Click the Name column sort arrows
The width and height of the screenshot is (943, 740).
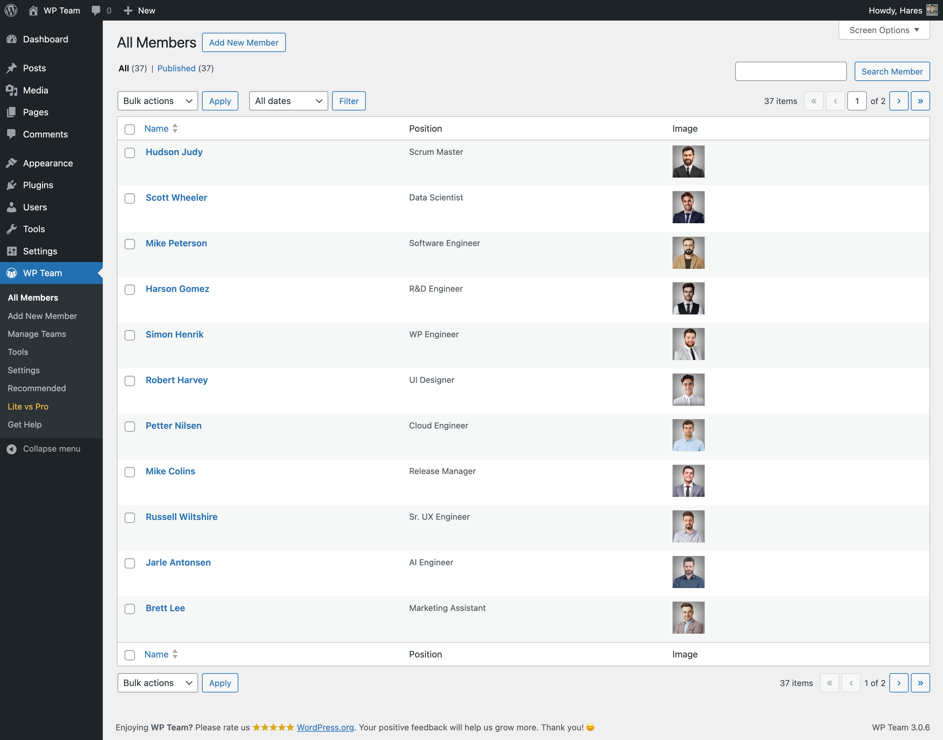click(175, 129)
